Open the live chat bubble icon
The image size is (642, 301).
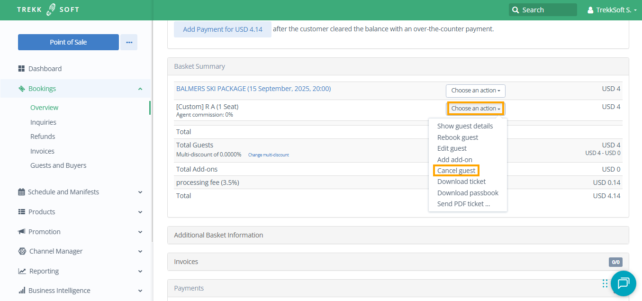coord(623,283)
